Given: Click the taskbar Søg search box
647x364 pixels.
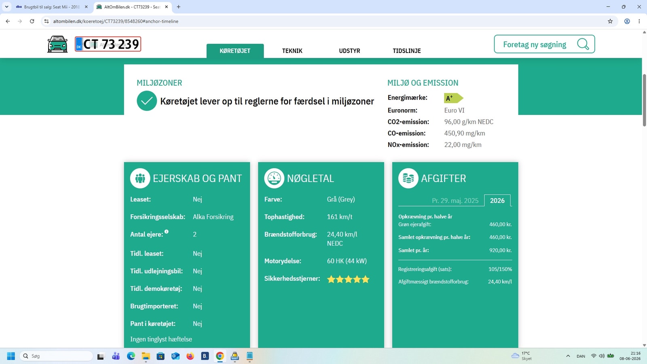Looking at the screenshot, I should pyautogui.click(x=56, y=356).
